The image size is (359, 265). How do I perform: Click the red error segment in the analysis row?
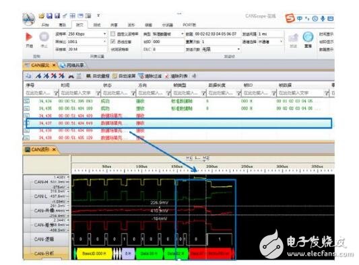coord(211,254)
